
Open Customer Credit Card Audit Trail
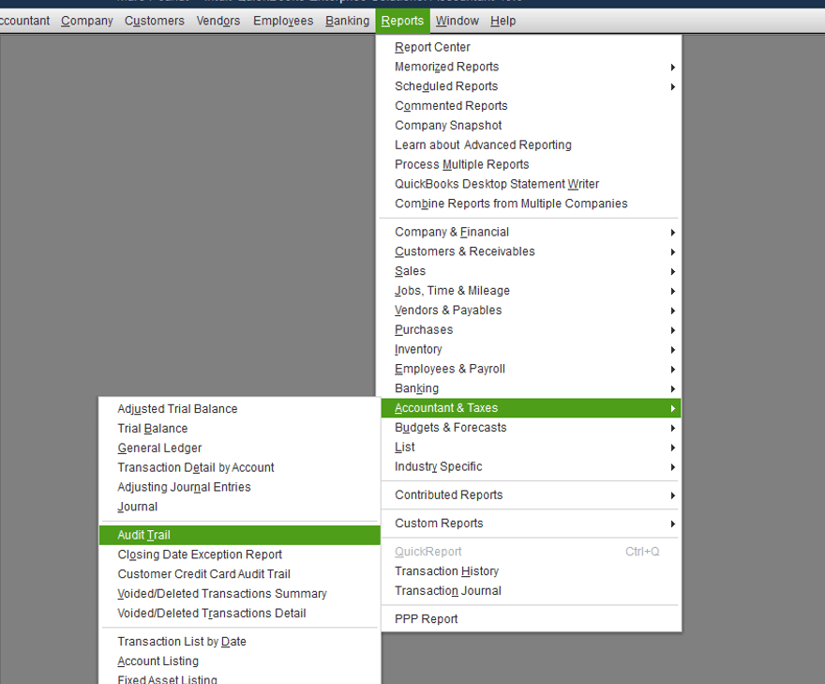pyautogui.click(x=239, y=574)
